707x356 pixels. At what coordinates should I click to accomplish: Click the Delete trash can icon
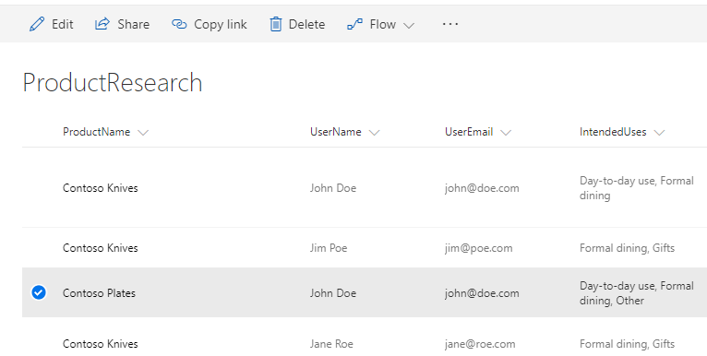(275, 24)
